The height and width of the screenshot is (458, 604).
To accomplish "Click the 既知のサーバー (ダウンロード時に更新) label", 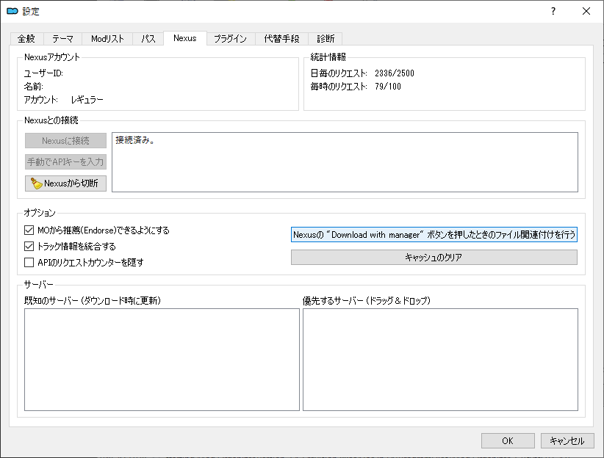I will (93, 301).
